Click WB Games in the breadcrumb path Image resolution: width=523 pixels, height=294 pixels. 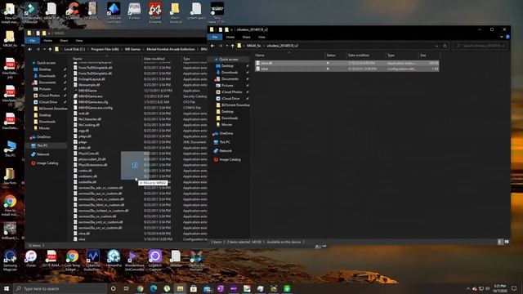coord(132,49)
